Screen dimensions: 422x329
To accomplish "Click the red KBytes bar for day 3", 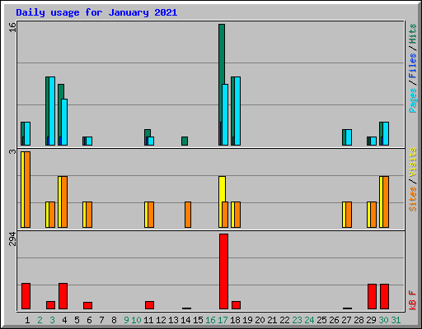I will click(x=50, y=305).
